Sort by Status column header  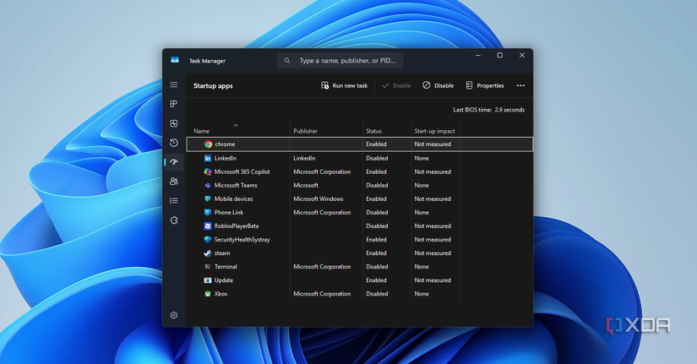373,131
